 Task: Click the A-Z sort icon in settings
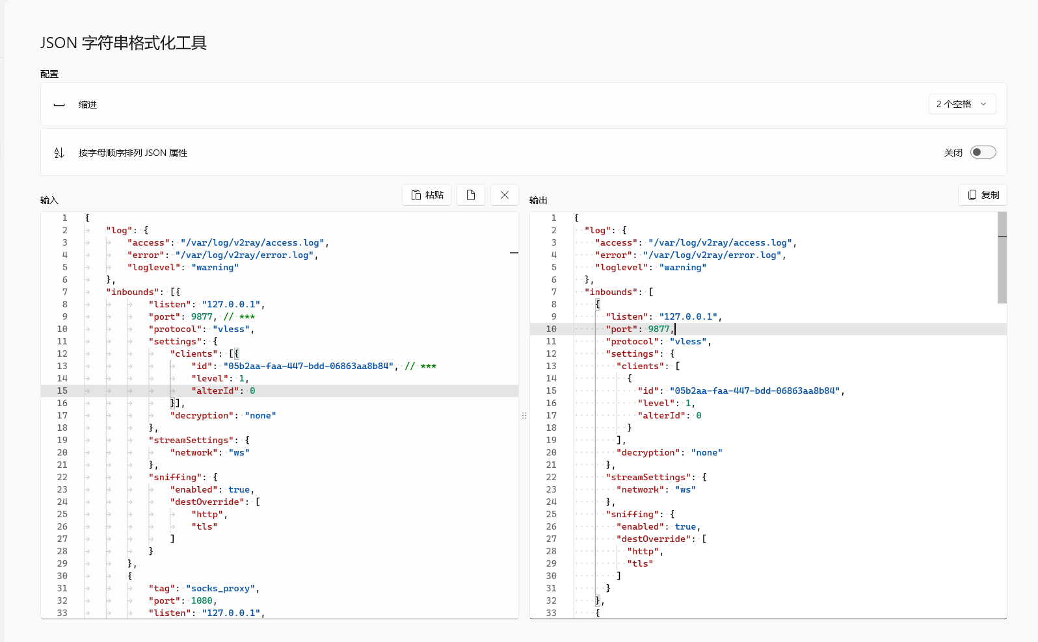coord(59,153)
